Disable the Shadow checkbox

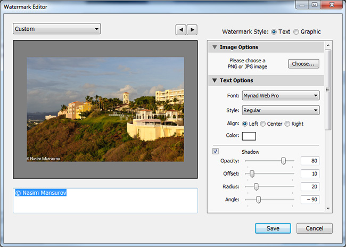tap(216, 151)
